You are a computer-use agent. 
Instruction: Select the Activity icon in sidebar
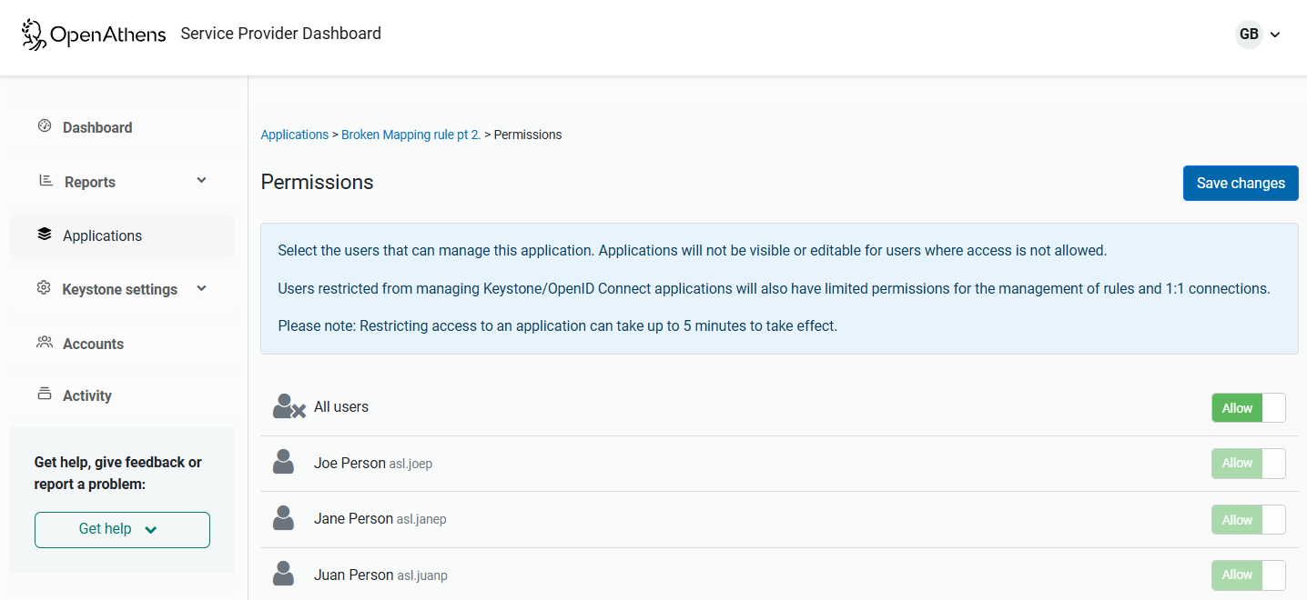pos(44,395)
